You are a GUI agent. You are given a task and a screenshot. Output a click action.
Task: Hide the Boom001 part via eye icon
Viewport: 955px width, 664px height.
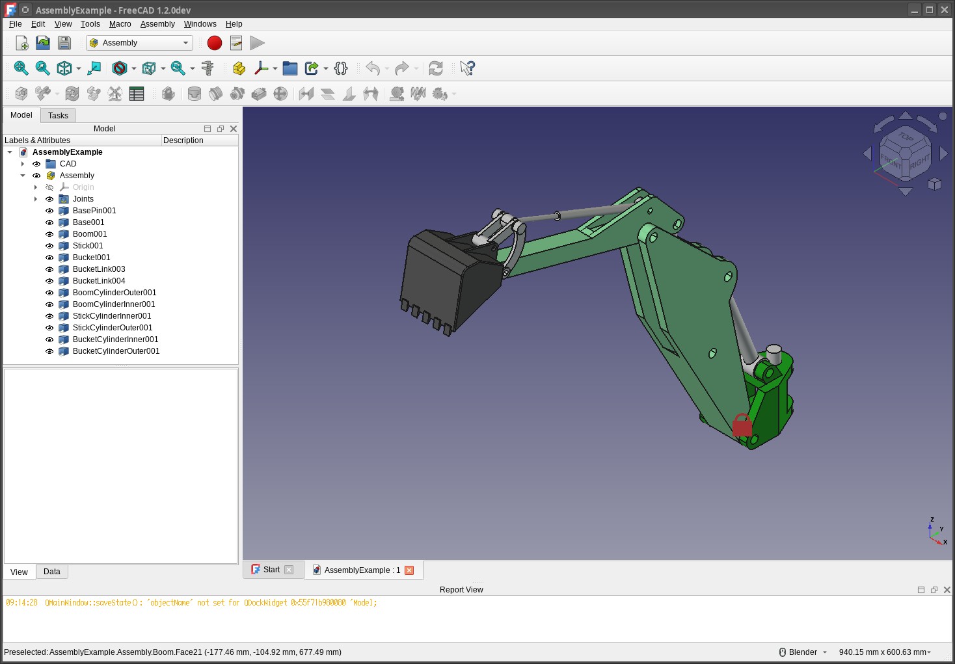49,234
